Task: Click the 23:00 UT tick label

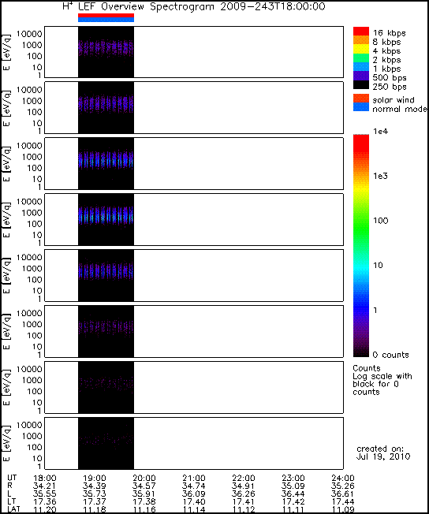Action: (x=293, y=478)
